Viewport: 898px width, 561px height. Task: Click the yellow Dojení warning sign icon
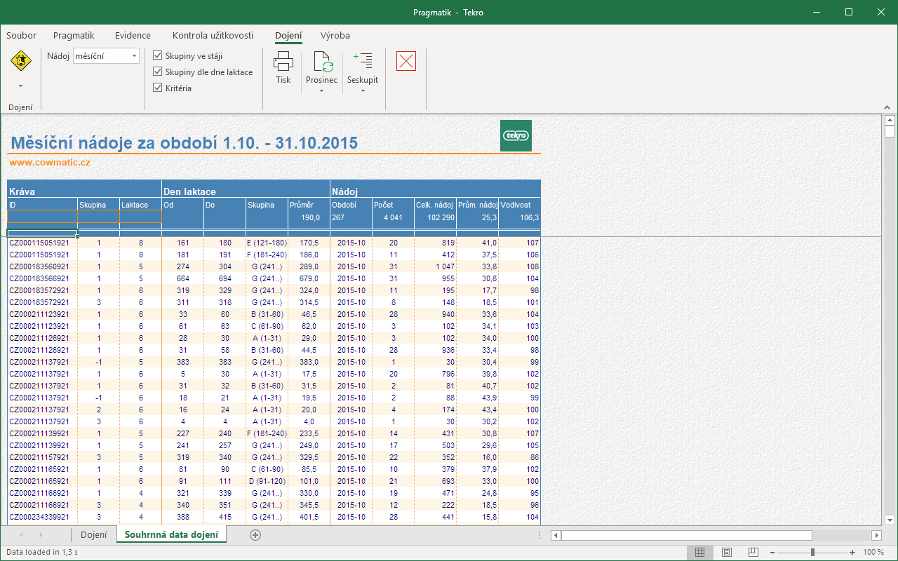[x=21, y=61]
